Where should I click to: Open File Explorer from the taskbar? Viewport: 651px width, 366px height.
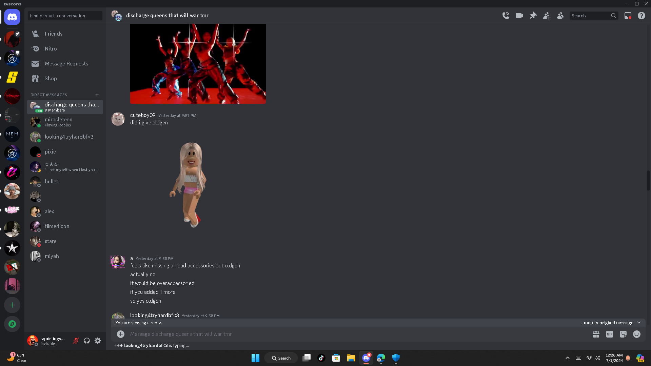pyautogui.click(x=351, y=358)
